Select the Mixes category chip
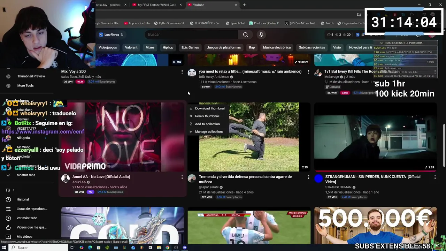Viewport: 446px width, 251px height. tap(150, 47)
